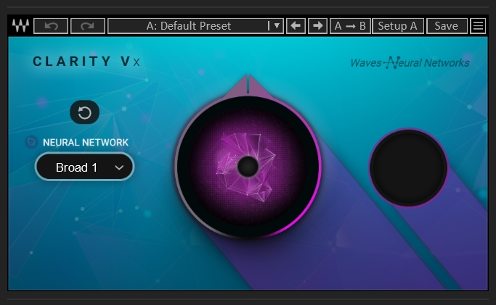Open the A: Default Preset menu
Screen dimensions: 496x305
[195, 26]
